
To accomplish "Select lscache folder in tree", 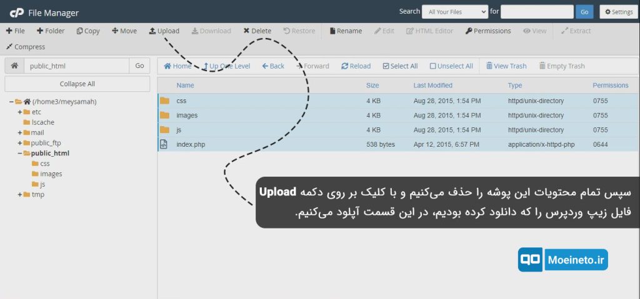I will (43, 122).
